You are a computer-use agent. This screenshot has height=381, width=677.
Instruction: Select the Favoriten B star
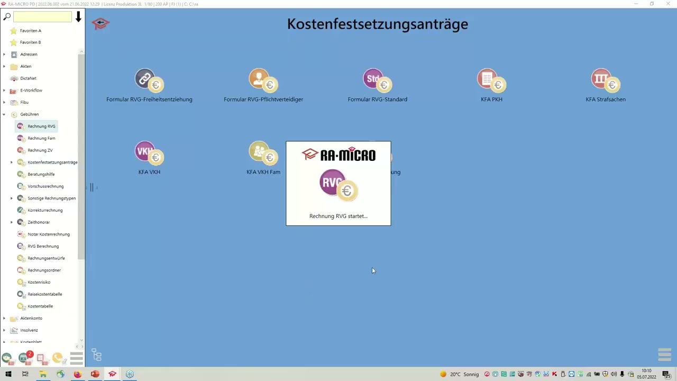point(14,42)
